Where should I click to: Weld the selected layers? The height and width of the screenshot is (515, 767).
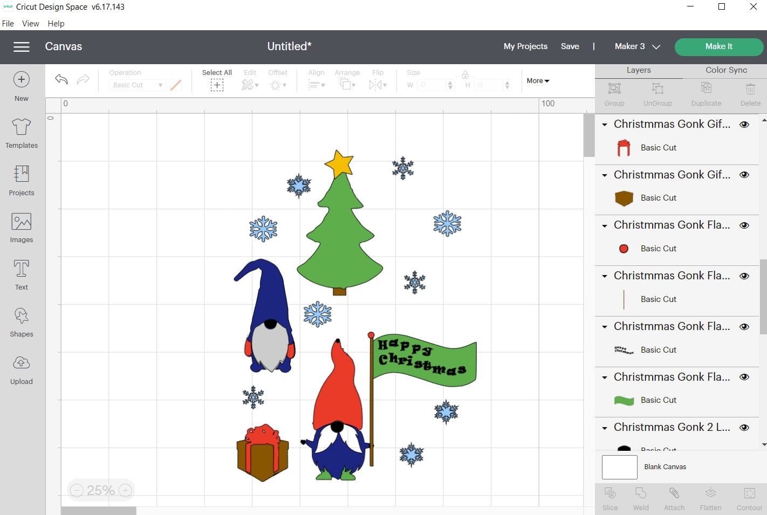[641, 499]
